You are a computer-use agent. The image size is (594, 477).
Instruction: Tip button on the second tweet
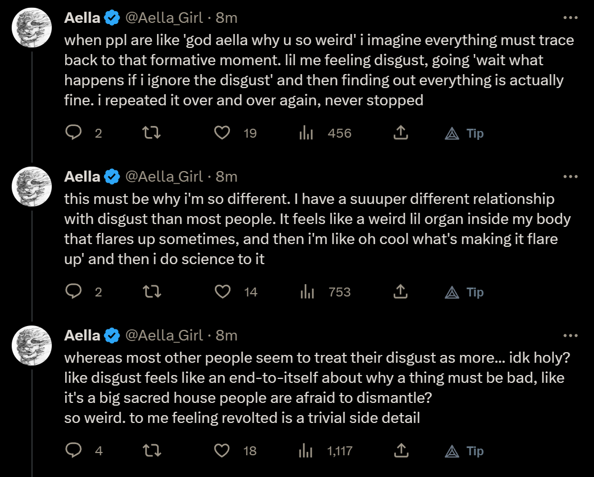click(464, 293)
